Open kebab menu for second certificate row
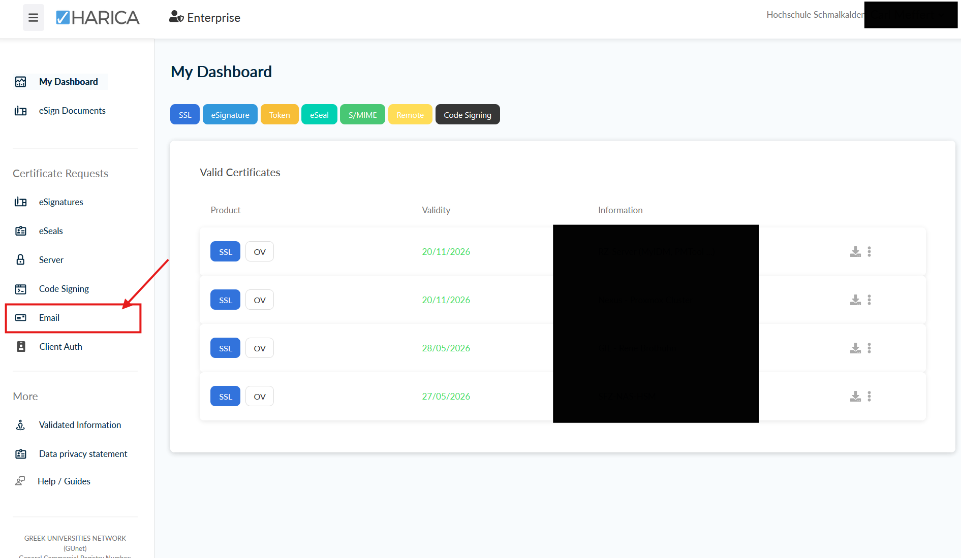The height and width of the screenshot is (558, 961). [869, 300]
